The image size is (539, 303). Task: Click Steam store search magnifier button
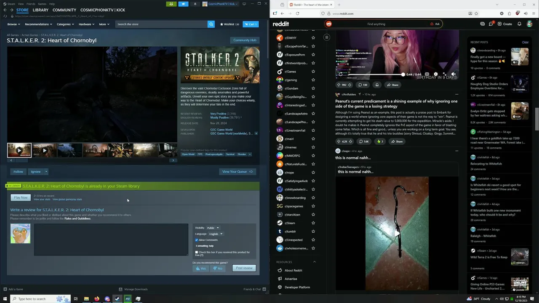point(211,24)
